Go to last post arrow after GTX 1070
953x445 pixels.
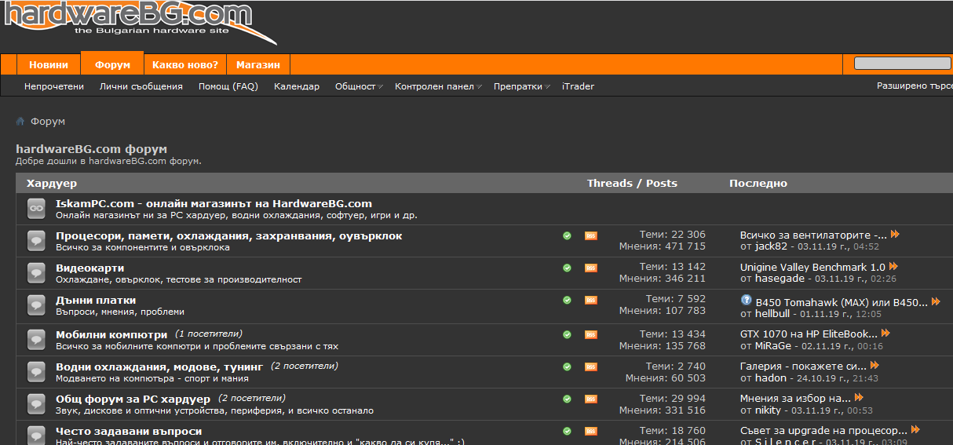click(885, 334)
